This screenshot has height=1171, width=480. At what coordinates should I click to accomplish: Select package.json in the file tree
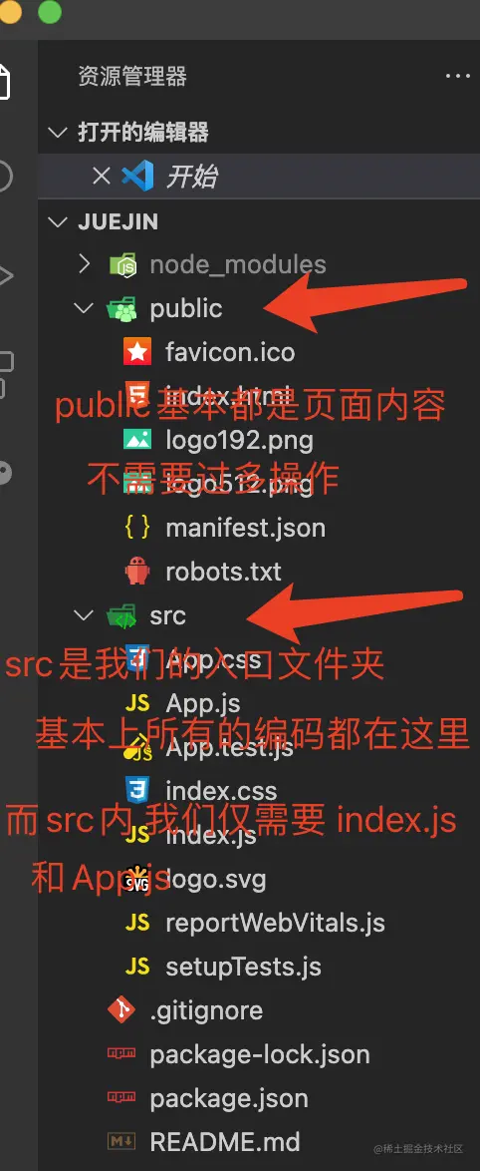click(229, 1098)
